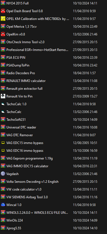107x234 pixels.
Task: Click the Volkswagen logo icon beside Vagdash
Action: tap(3, 174)
